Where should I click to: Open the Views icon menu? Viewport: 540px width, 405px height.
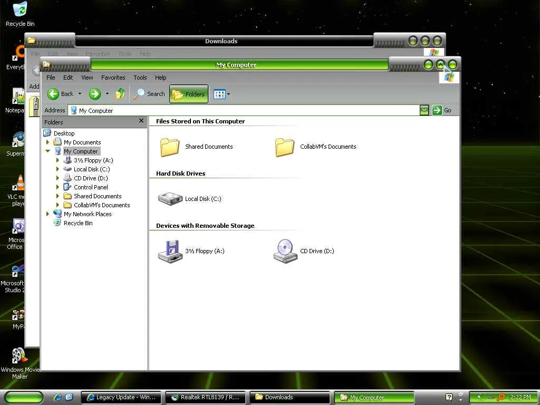click(222, 94)
